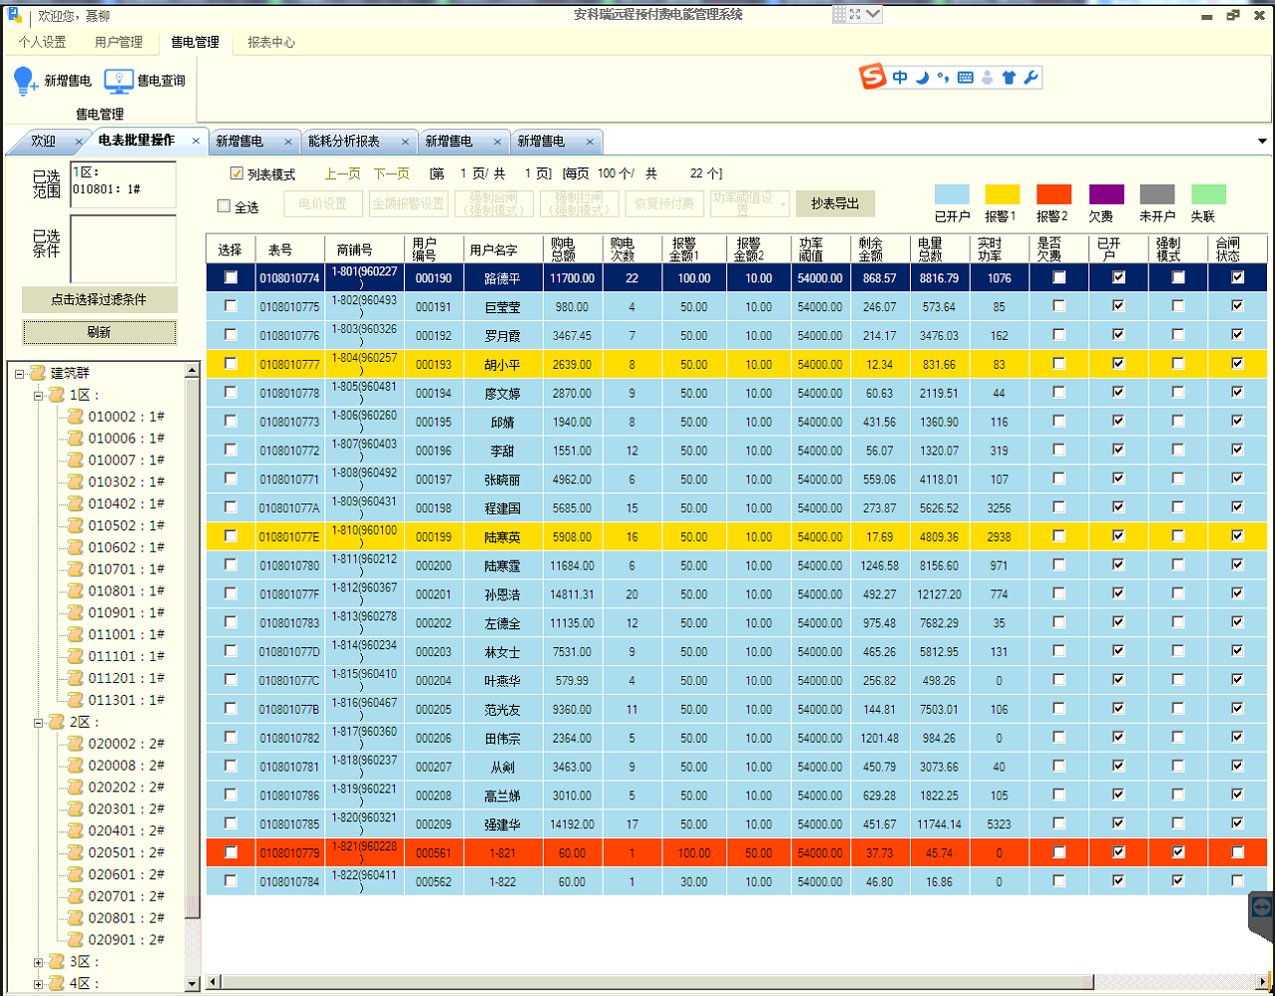Click the Sogou wrench settings icon
1275x996 pixels.
click(1031, 78)
